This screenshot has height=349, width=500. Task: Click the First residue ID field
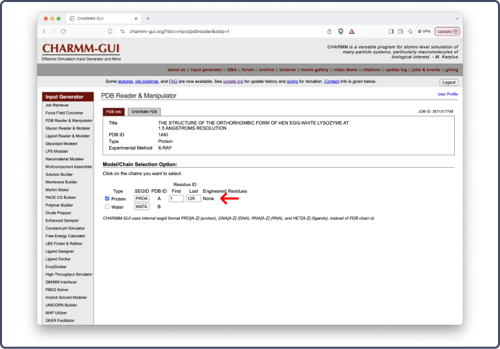coord(176,199)
